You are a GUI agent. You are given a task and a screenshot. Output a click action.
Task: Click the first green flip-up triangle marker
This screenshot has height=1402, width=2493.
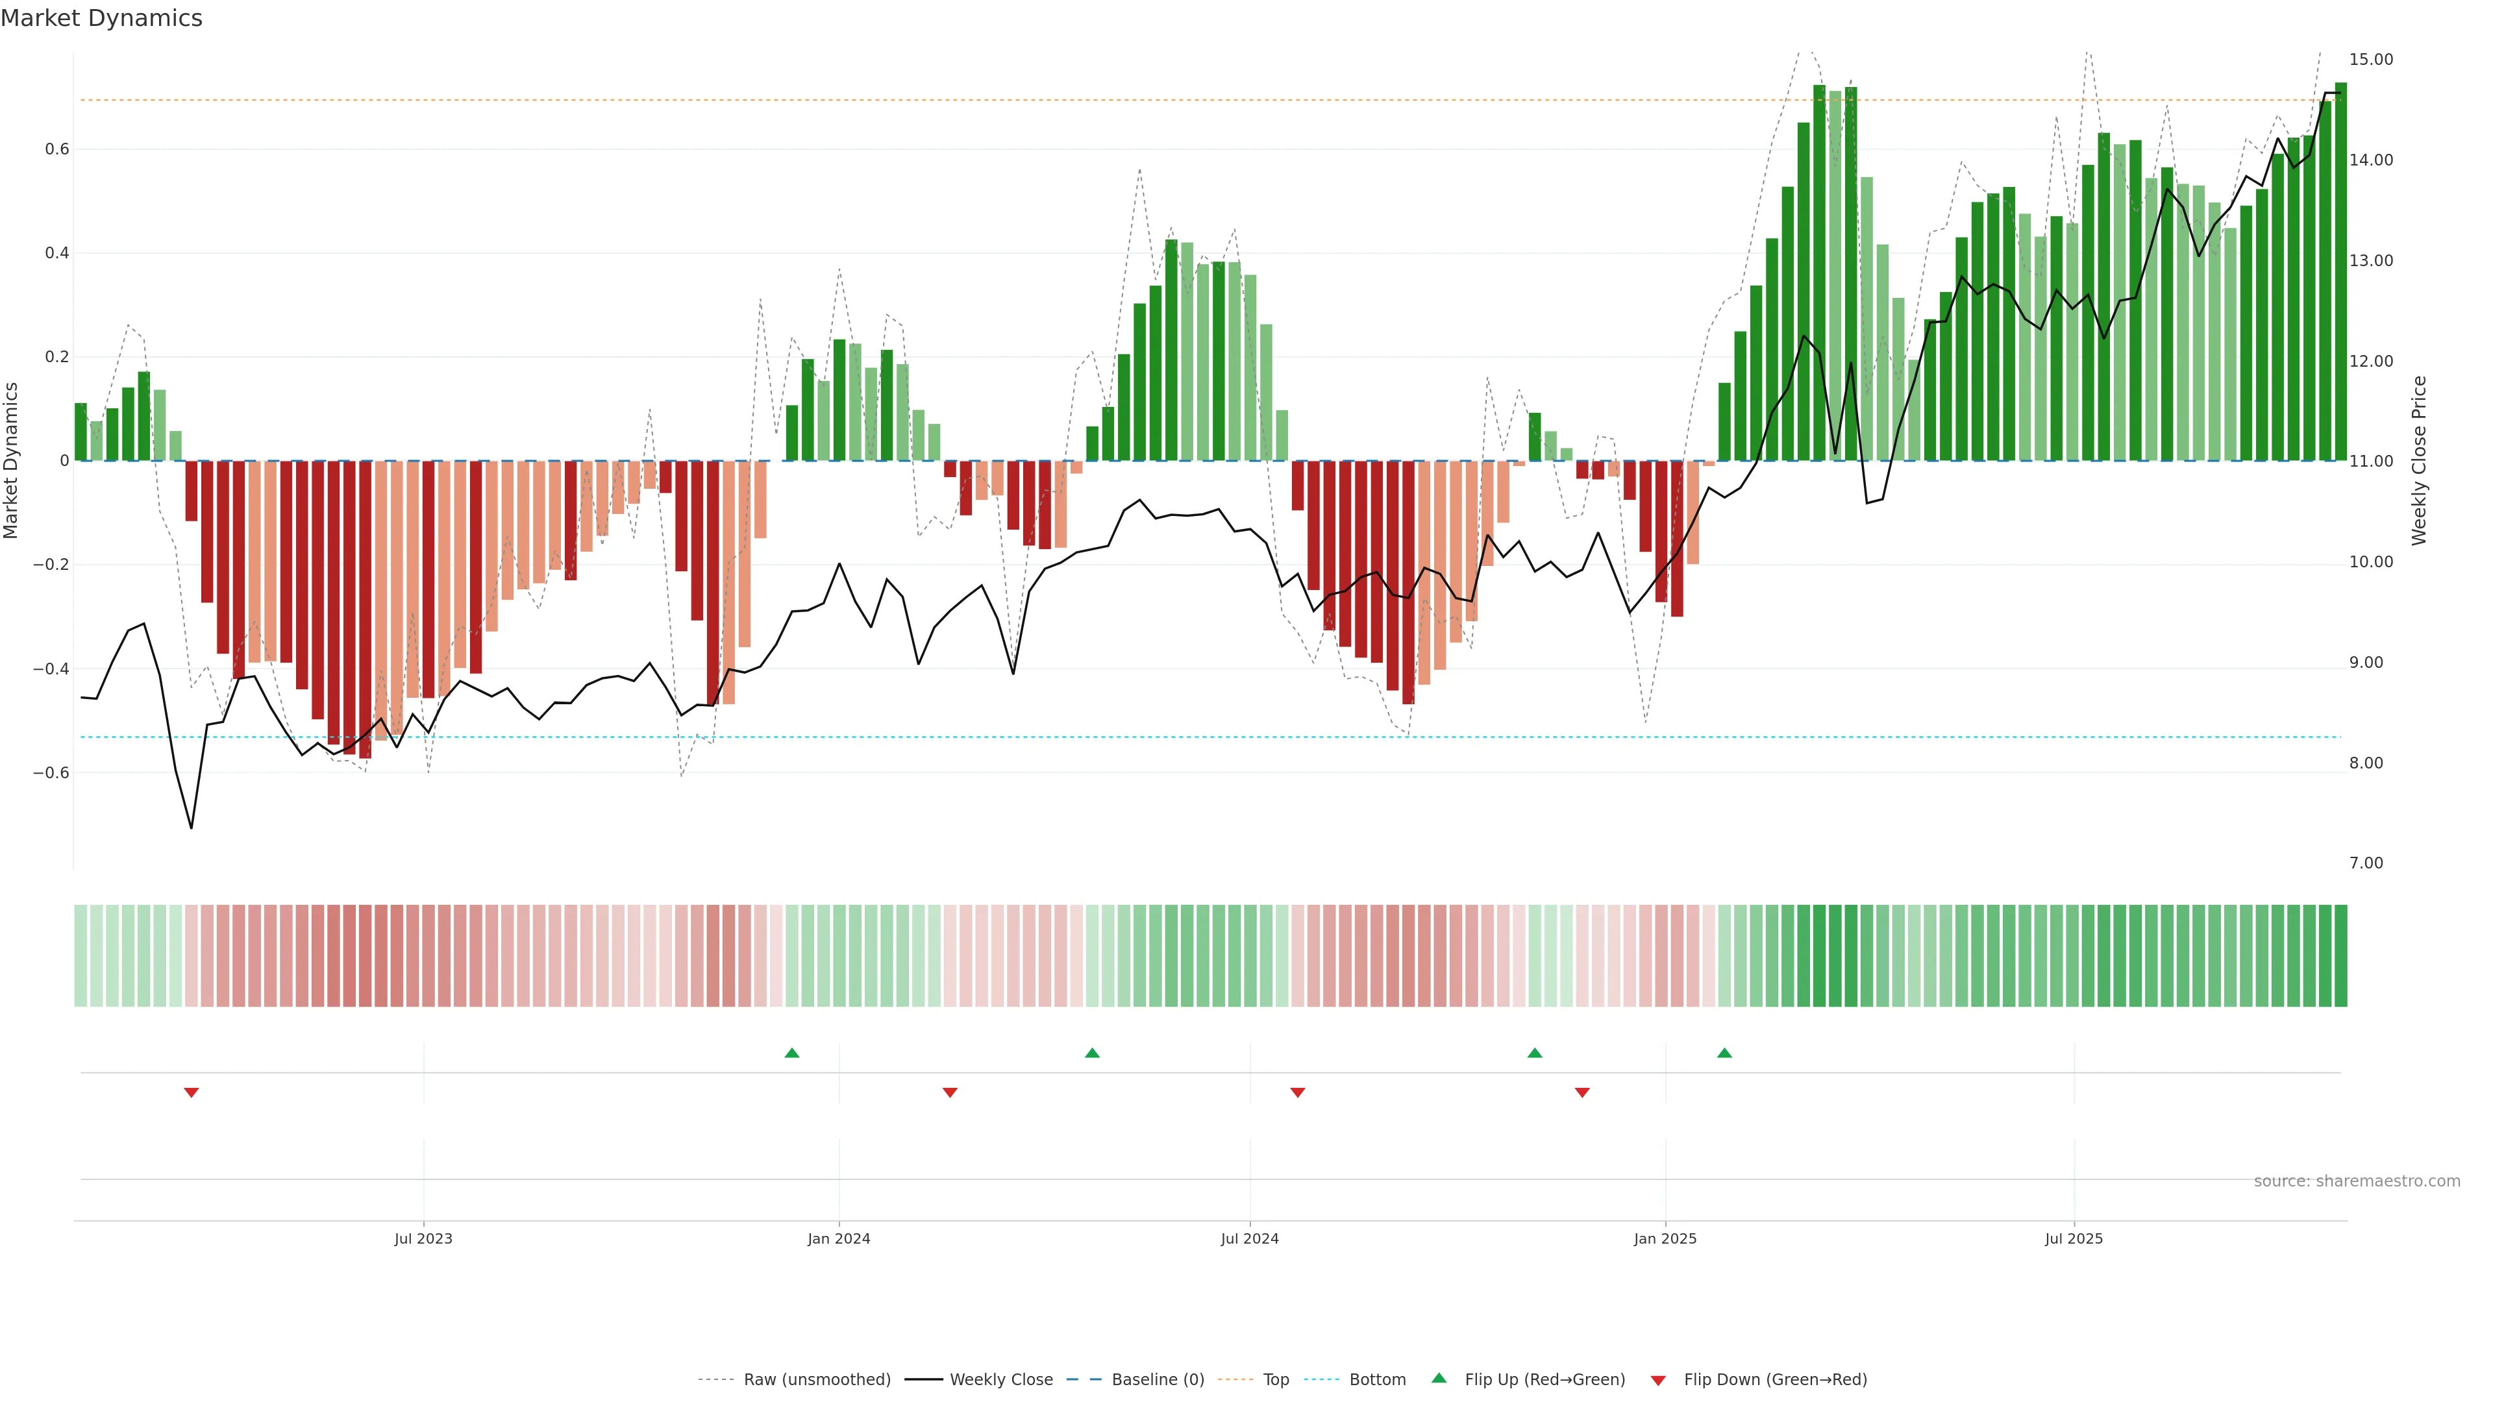tap(791, 1053)
